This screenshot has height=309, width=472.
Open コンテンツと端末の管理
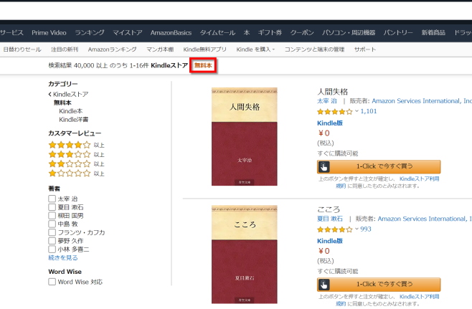(x=314, y=49)
